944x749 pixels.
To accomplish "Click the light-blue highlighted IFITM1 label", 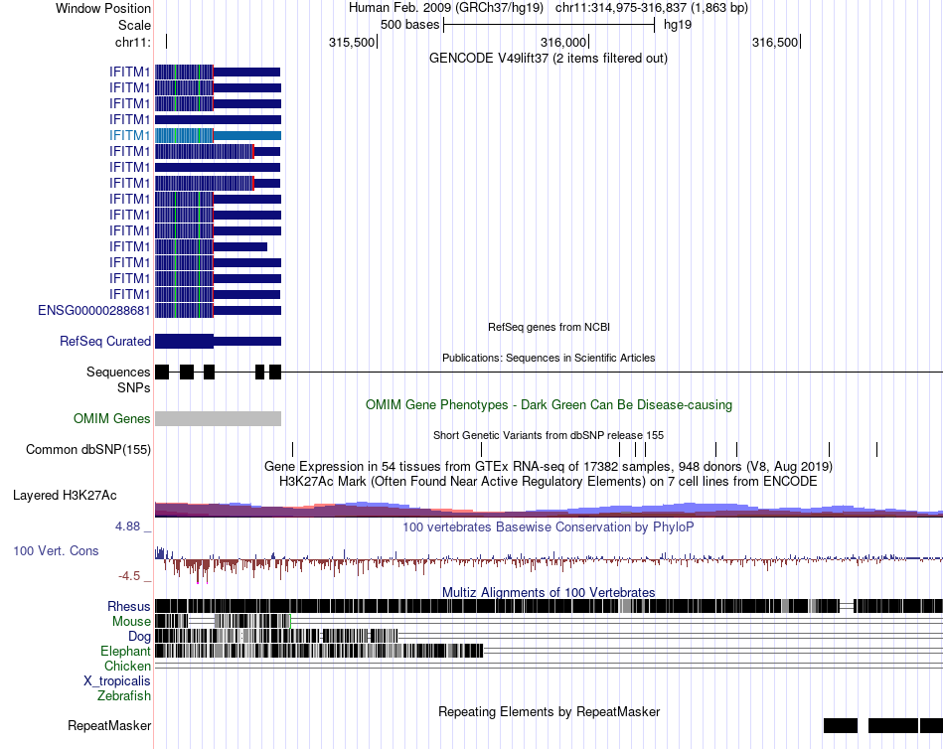I will [x=129, y=135].
